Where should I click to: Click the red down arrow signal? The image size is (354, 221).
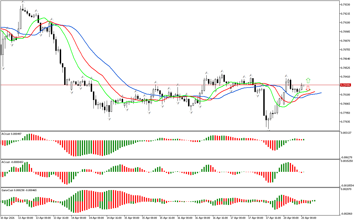(308, 88)
